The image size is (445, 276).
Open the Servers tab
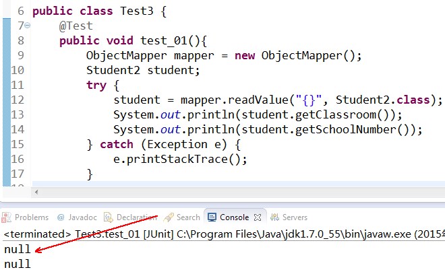pyautogui.click(x=289, y=217)
